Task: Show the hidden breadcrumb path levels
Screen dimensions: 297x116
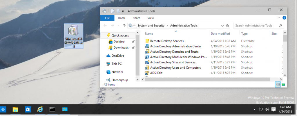Action: (x=135, y=26)
